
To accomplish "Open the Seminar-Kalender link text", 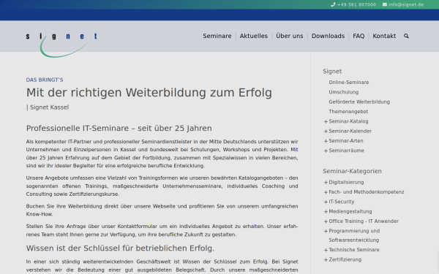I will pyautogui.click(x=350, y=131).
